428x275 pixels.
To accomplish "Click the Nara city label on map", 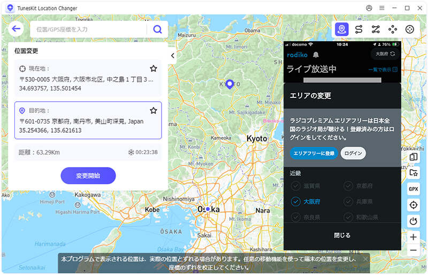I will pyautogui.click(x=263, y=211).
